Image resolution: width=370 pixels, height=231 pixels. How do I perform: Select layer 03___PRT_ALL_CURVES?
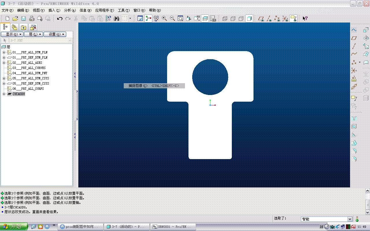29,68
